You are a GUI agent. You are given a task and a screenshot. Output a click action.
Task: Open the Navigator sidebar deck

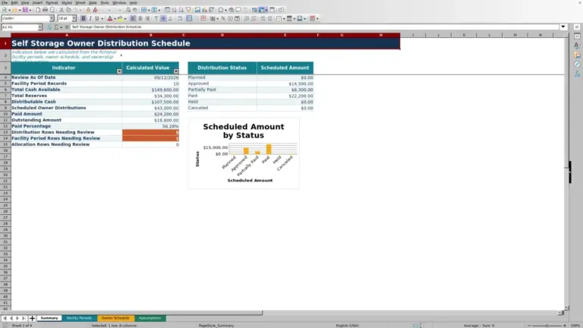pyautogui.click(x=577, y=65)
